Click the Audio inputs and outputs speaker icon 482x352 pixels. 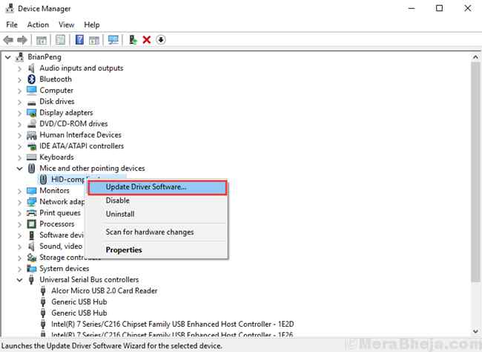point(31,68)
